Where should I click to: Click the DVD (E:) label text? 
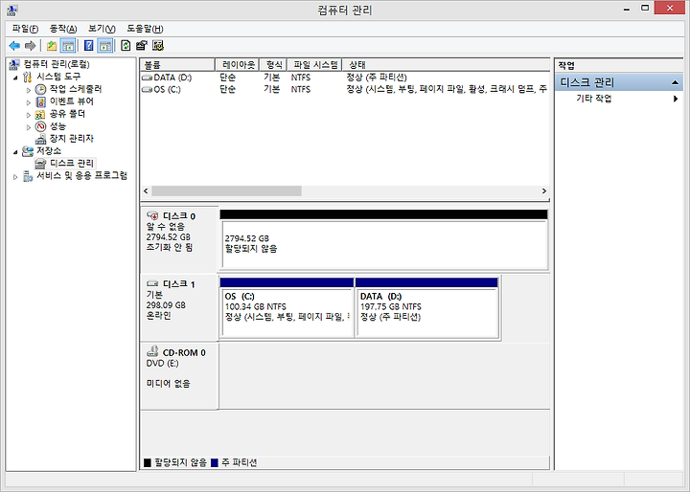click(162, 363)
